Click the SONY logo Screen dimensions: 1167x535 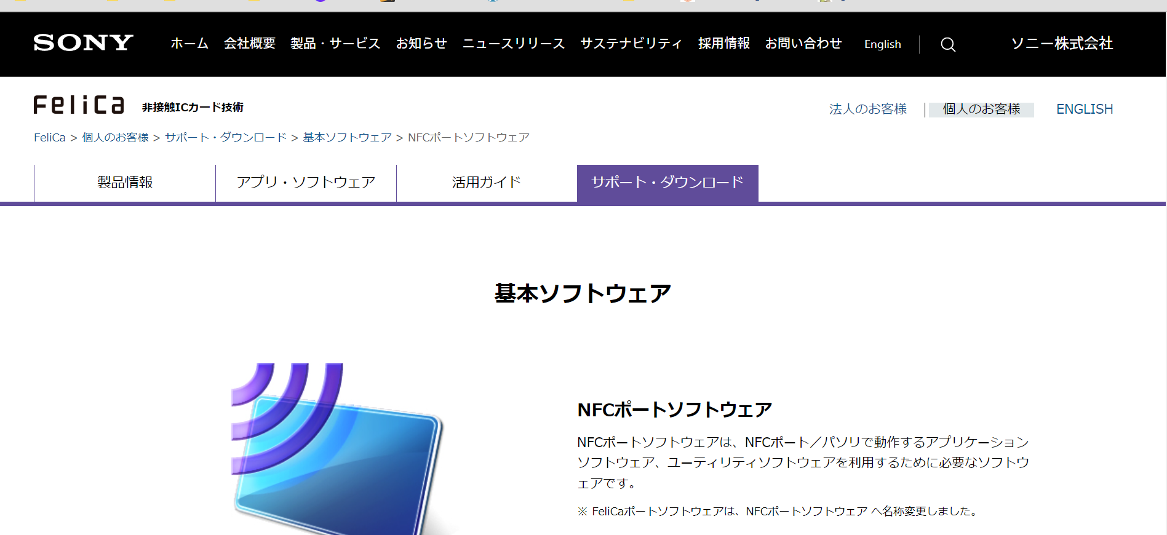(x=83, y=42)
